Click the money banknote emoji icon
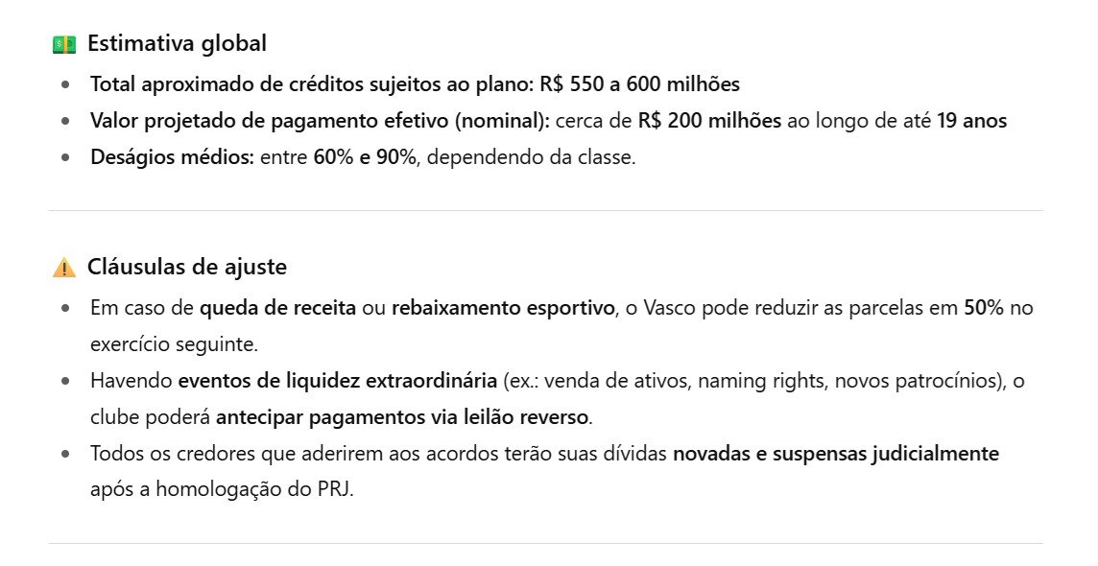Image resolution: width=1098 pixels, height=566 pixels. tap(63, 44)
